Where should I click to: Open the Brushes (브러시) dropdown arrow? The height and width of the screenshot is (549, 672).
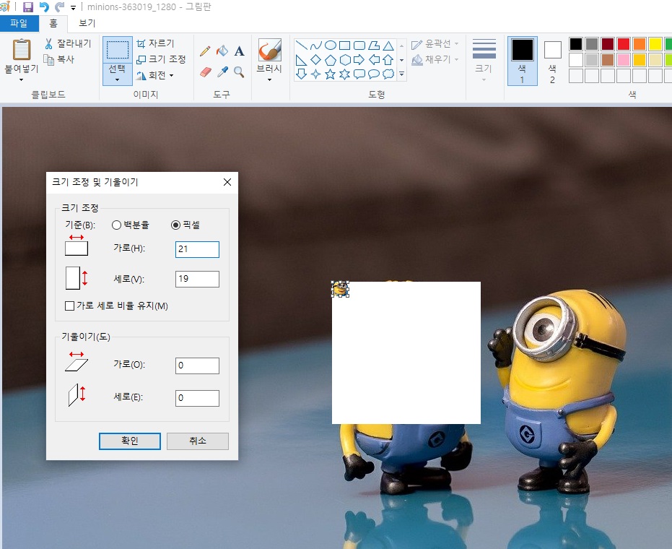pyautogui.click(x=269, y=79)
